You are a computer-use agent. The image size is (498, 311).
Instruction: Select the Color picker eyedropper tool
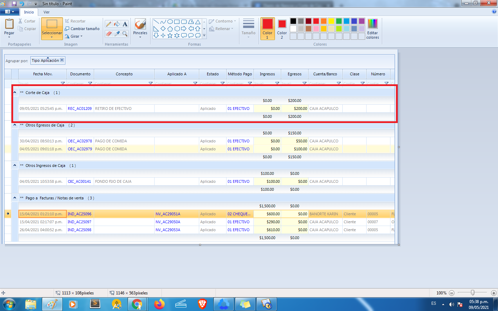(x=117, y=34)
